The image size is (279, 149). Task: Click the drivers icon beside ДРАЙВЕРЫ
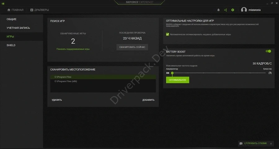(x=32, y=10)
